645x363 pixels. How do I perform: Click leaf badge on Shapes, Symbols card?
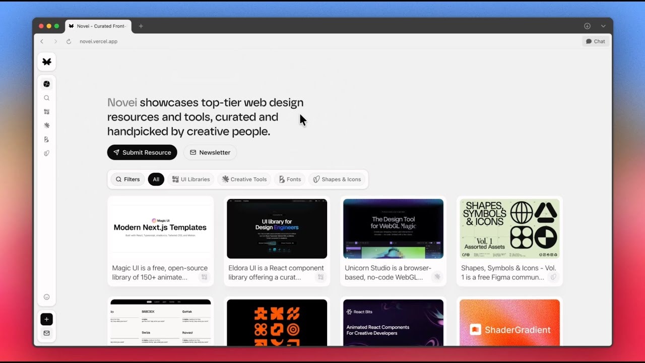(x=553, y=277)
